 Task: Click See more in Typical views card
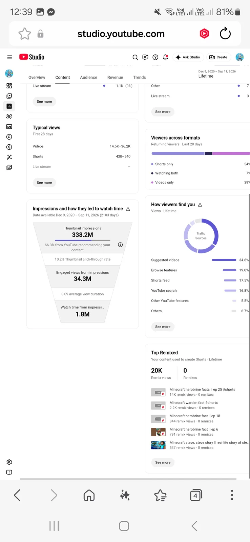pos(44,183)
